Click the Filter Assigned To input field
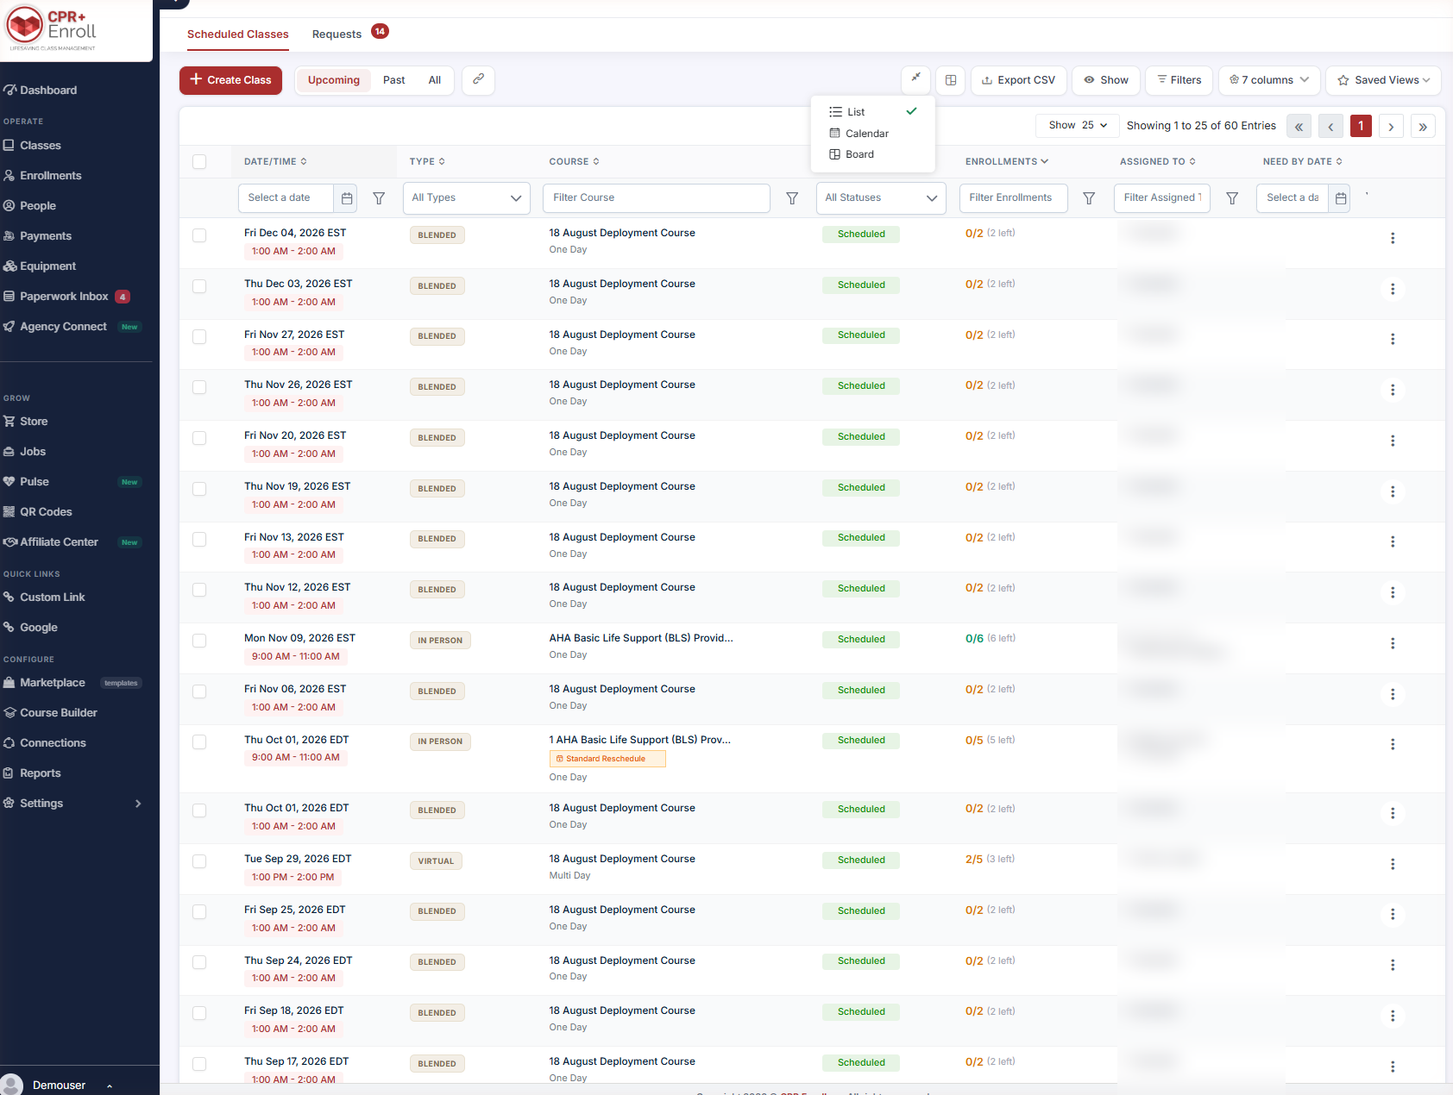Screen dimensions: 1453x1095 pos(1162,198)
